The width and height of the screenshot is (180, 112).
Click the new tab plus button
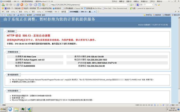pos(98,12)
